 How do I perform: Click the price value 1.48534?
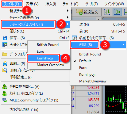pyautogui.click(x=93, y=88)
